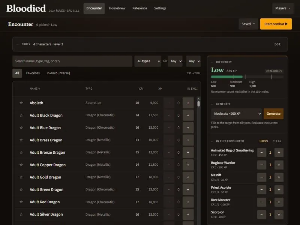Open the minimum CR Any dropdown
The height and width of the screenshot is (225, 300).
pos(175,61)
